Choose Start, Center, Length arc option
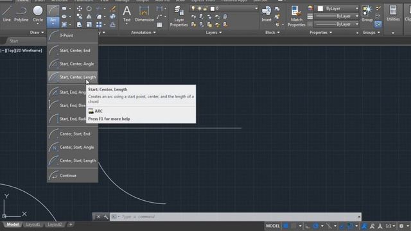 point(73,77)
